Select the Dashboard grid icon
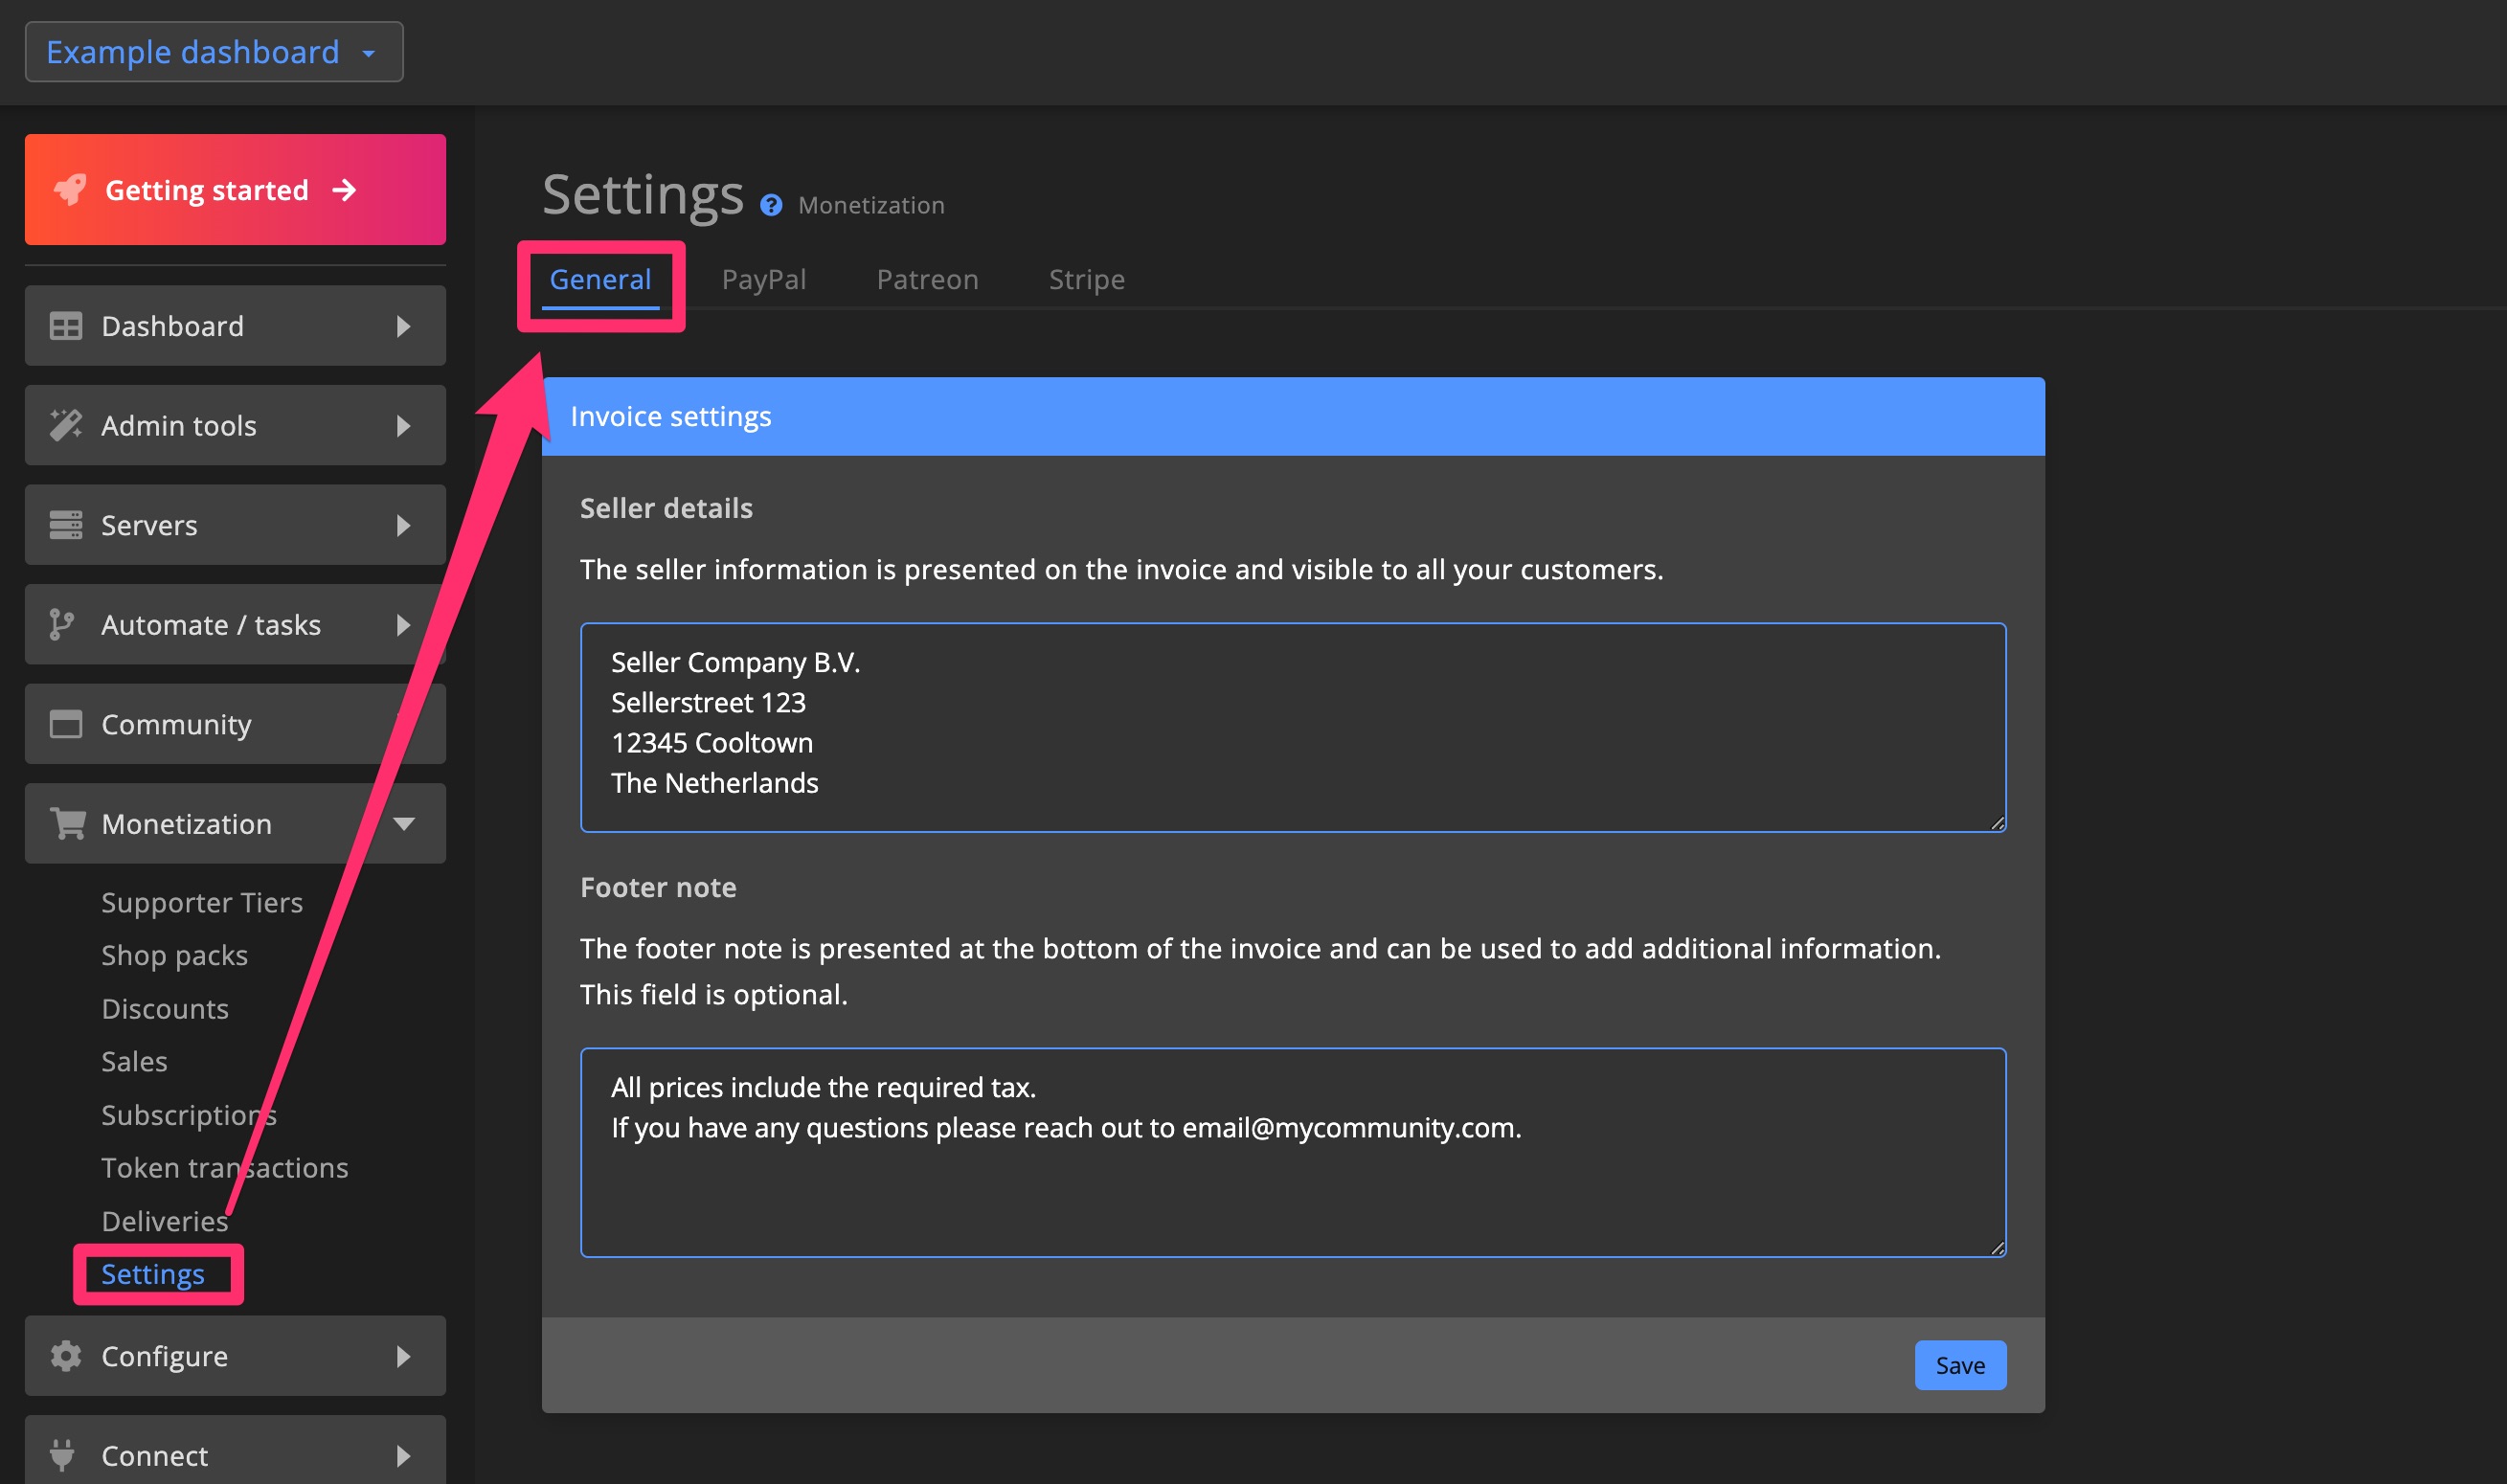 tap(65, 325)
